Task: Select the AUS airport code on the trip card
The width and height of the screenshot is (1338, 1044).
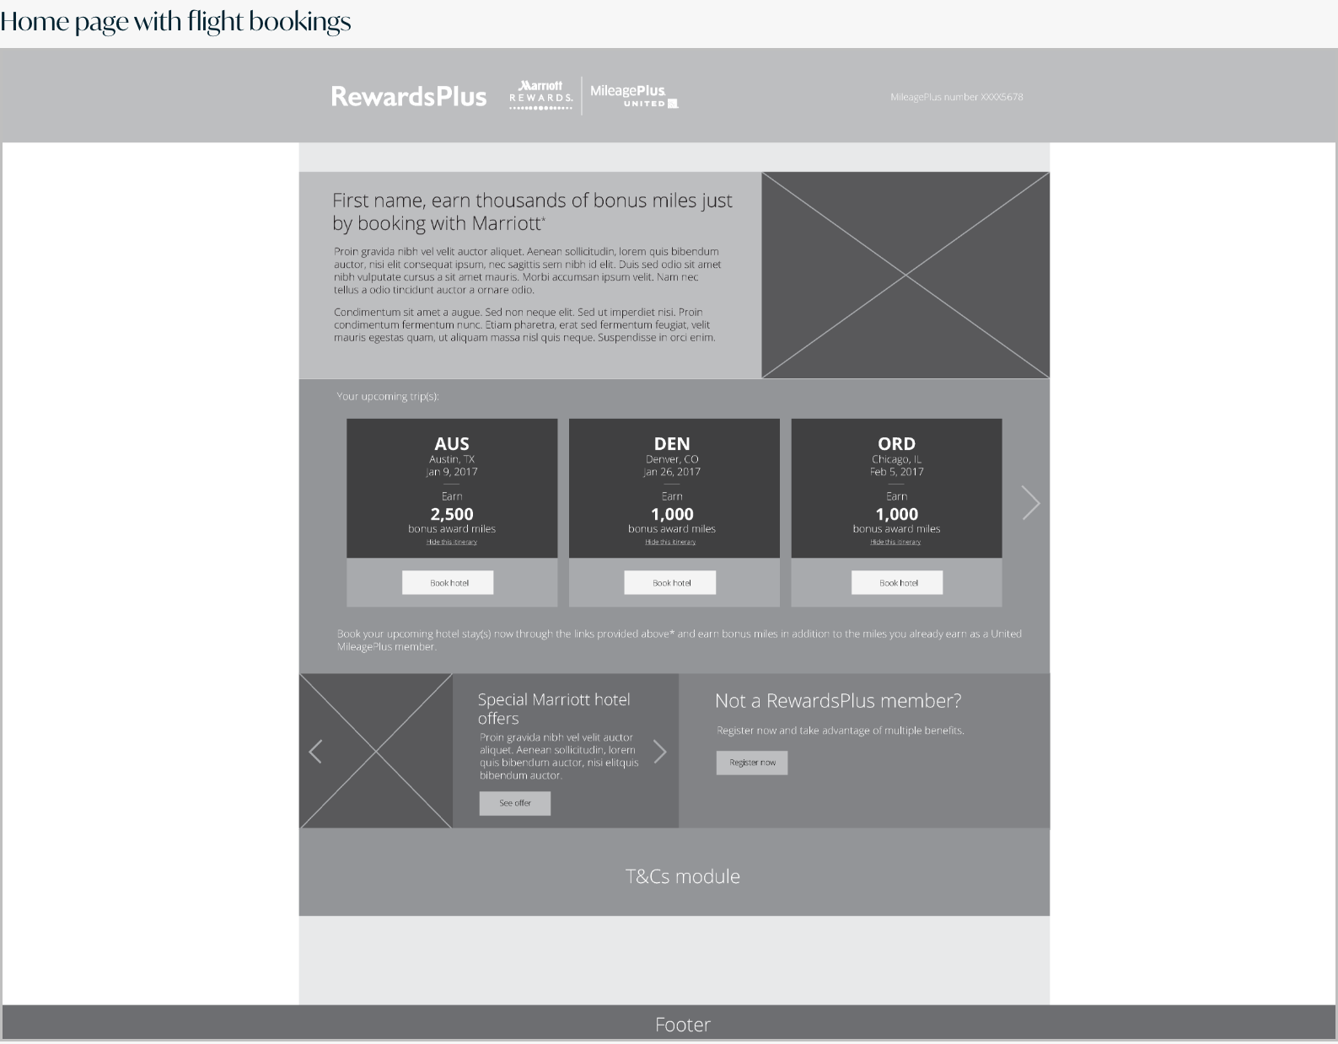Action: 452,444
